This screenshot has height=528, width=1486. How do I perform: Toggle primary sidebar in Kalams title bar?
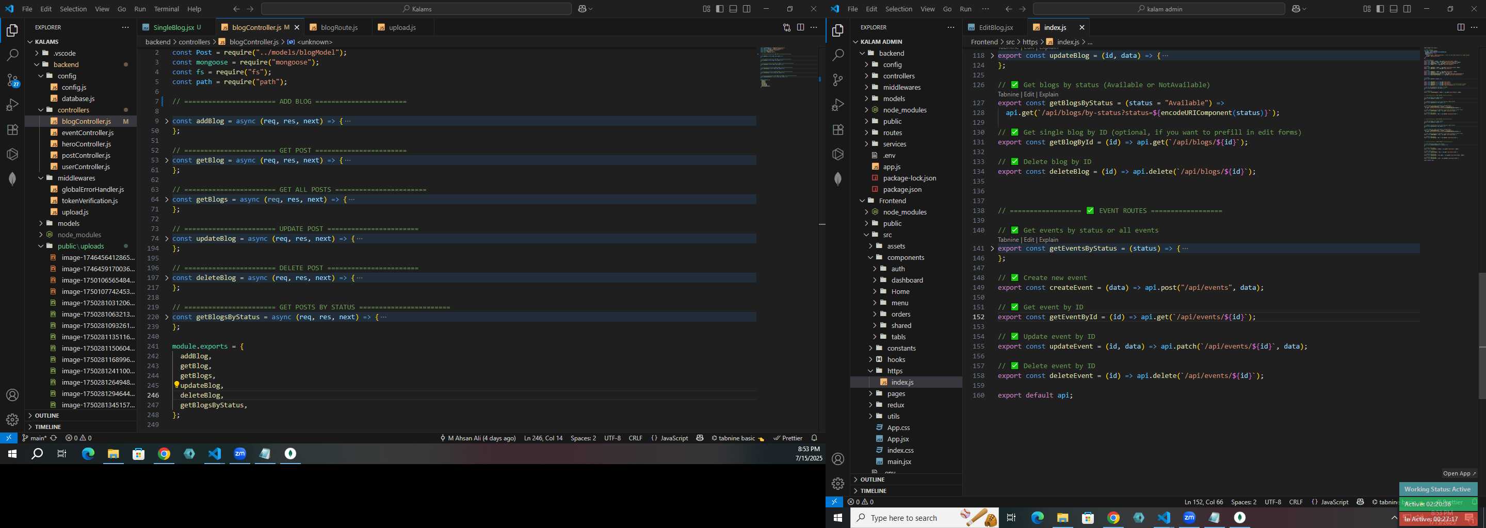720,9
